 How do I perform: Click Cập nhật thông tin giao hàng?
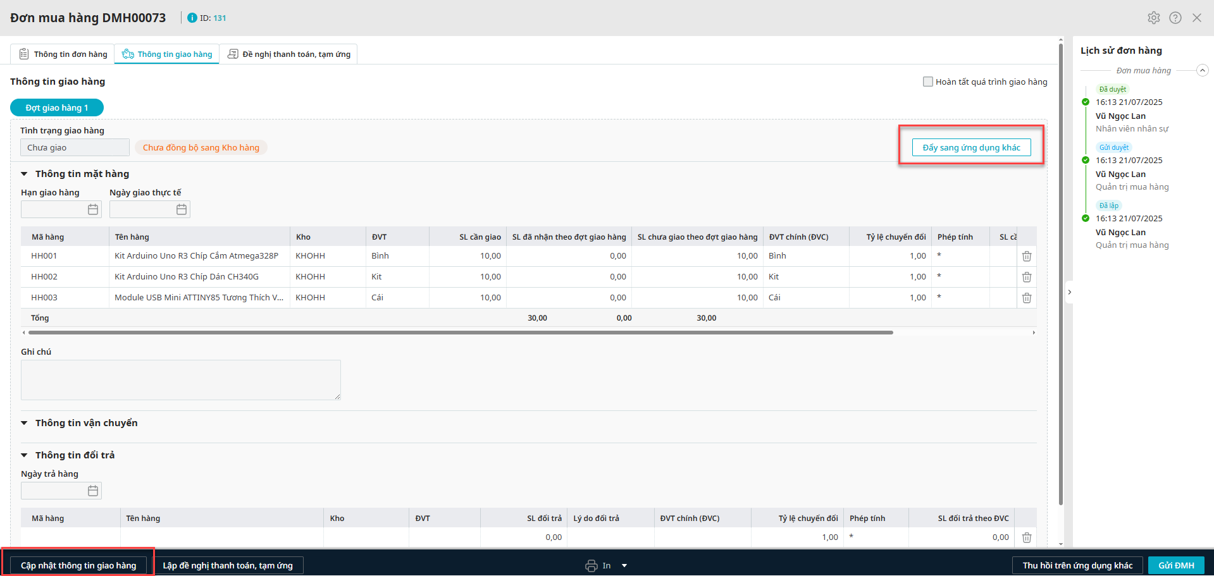pyautogui.click(x=78, y=565)
